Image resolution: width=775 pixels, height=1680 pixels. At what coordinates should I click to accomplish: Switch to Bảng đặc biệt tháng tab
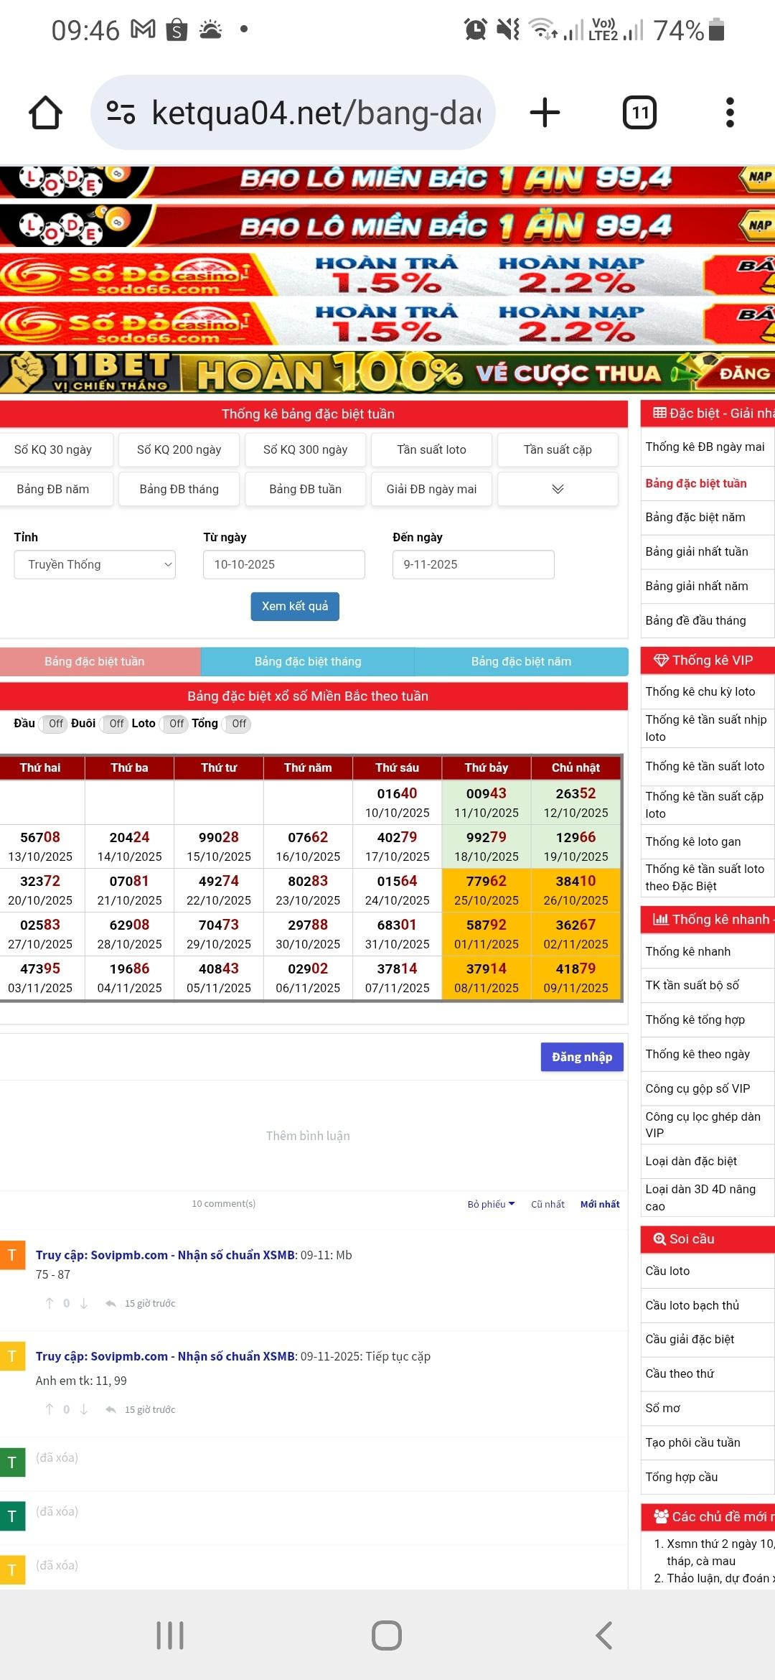point(308,661)
